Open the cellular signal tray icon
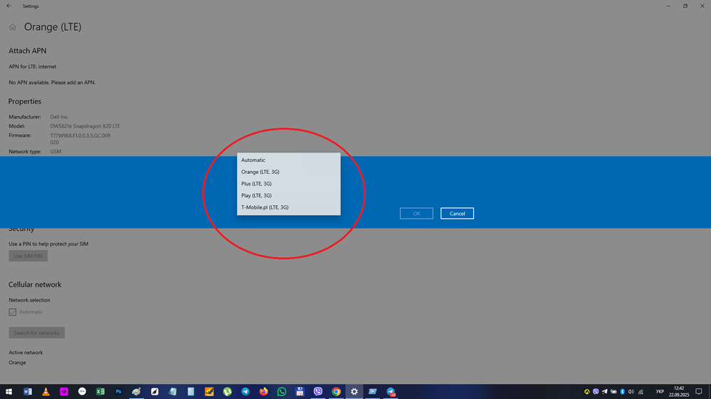 coord(641,392)
